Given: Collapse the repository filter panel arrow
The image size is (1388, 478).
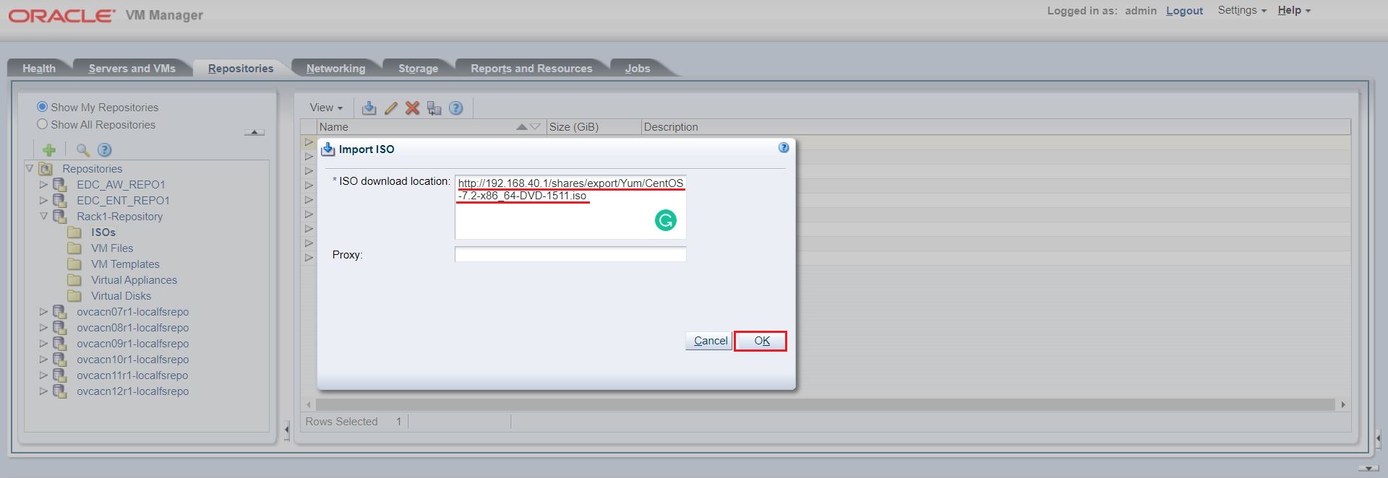Looking at the screenshot, I should (254, 132).
